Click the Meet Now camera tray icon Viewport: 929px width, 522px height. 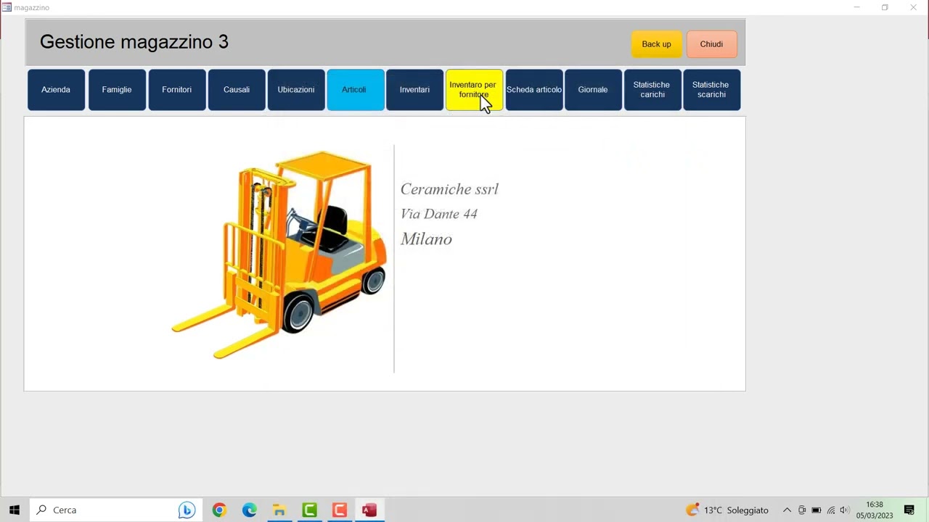pos(802,510)
